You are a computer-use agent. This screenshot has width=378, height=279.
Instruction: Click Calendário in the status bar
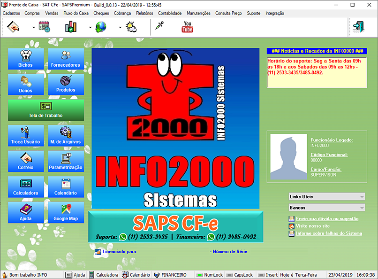point(136,275)
